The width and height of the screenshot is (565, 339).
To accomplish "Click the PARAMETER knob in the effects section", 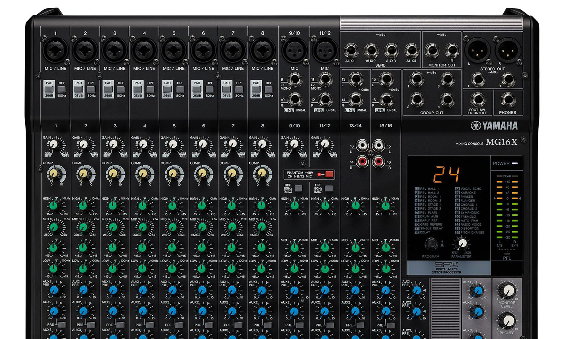I will [462, 244].
